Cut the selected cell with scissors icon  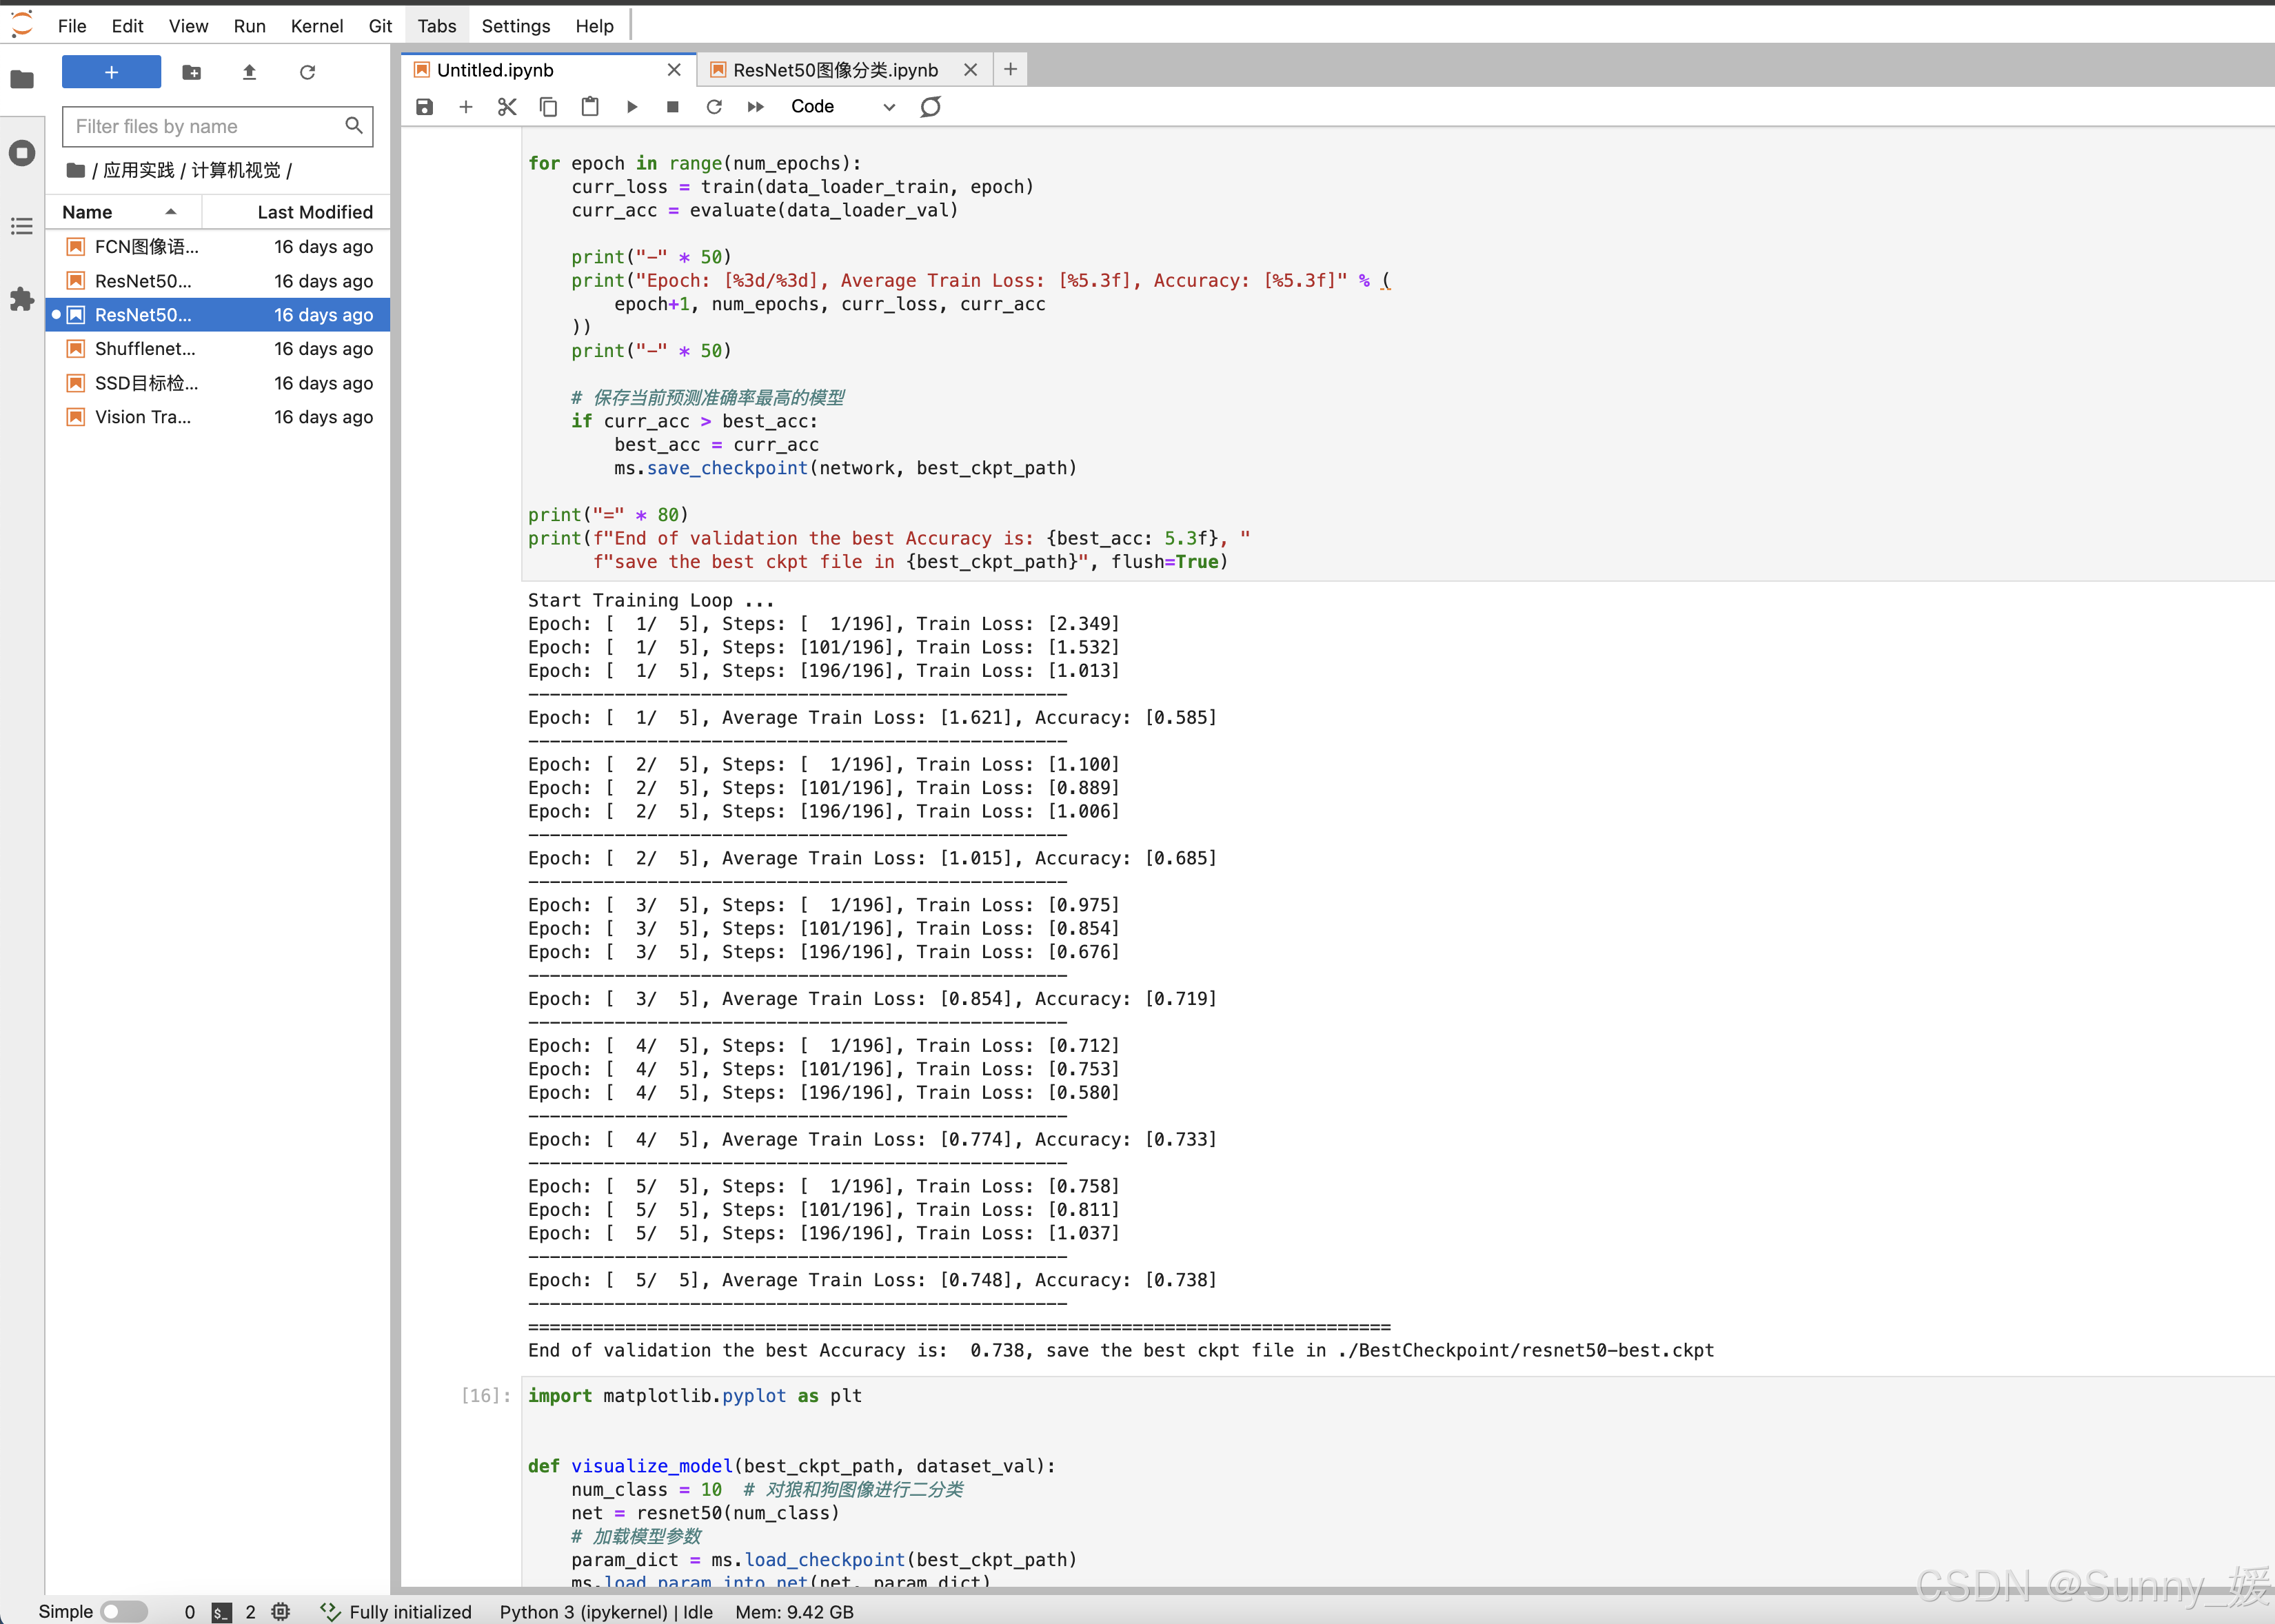(x=507, y=107)
